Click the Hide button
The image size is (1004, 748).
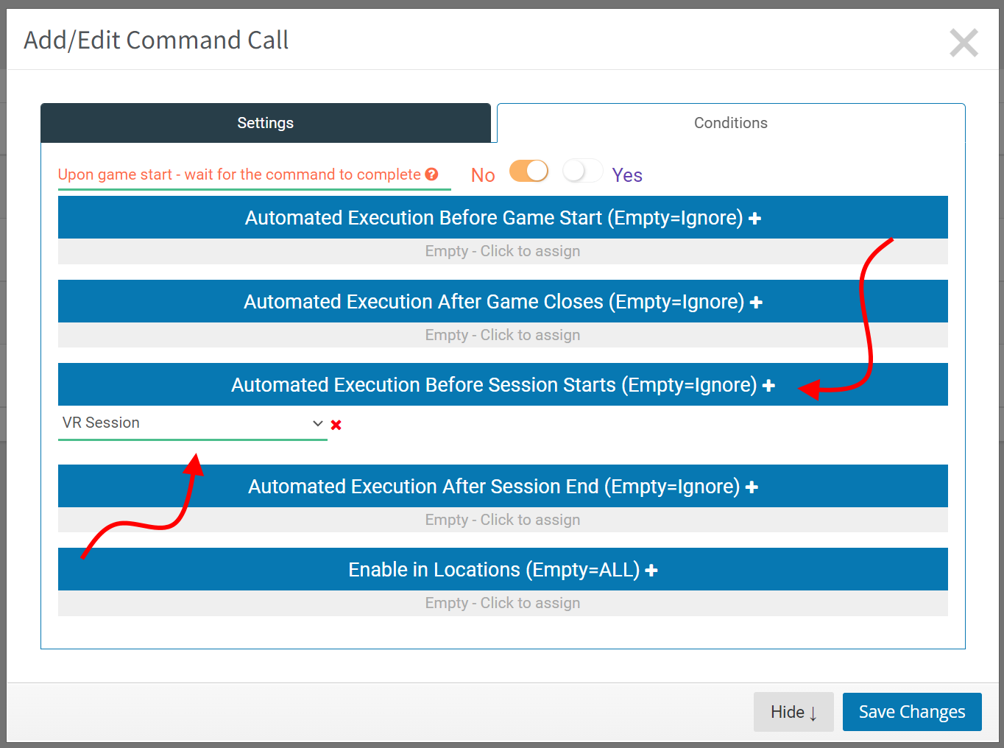click(793, 712)
